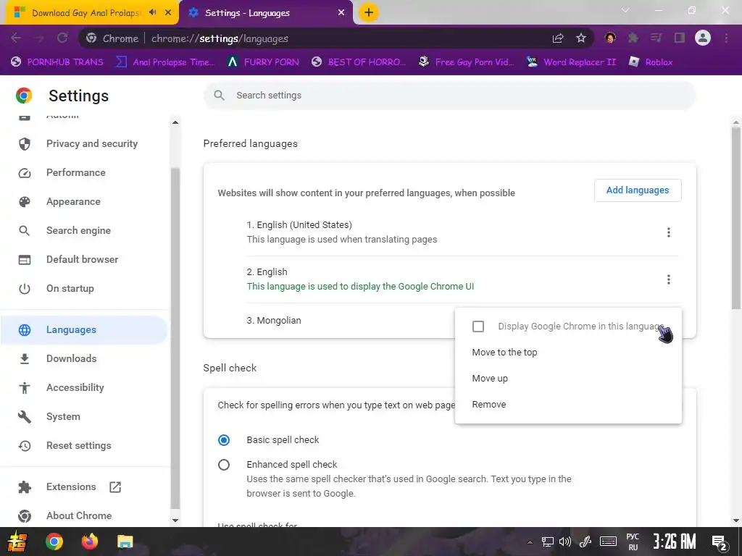Open the media control toolbar icon
Viewport: 742px width, 556px height.
(x=656, y=38)
